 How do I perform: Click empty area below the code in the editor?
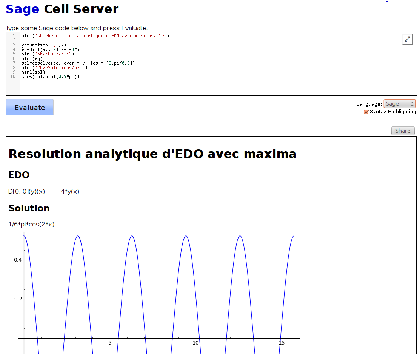[x=189, y=87]
